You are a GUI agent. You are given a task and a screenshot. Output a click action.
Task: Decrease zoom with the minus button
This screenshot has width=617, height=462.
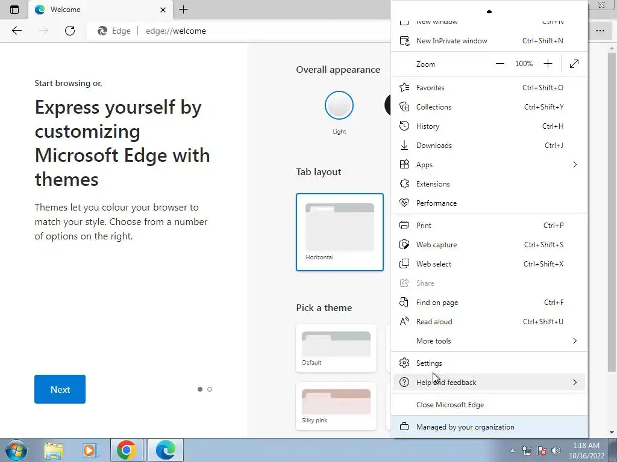(x=500, y=64)
